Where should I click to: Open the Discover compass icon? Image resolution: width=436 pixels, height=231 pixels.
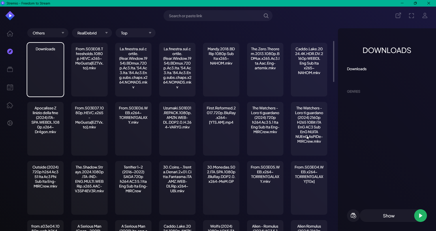10,51
